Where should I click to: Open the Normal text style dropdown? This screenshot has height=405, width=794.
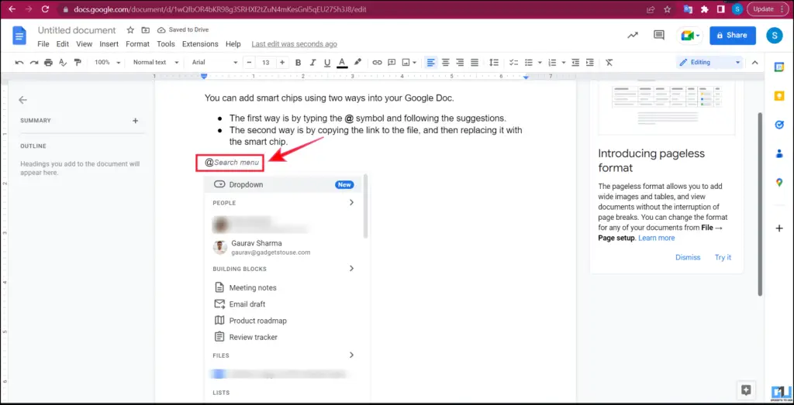click(156, 63)
